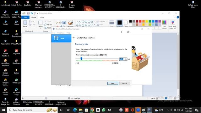This screenshot has width=201, height=113.
Task: Open Adobe Reader XI desktop icon
Action: [x=5, y=53]
